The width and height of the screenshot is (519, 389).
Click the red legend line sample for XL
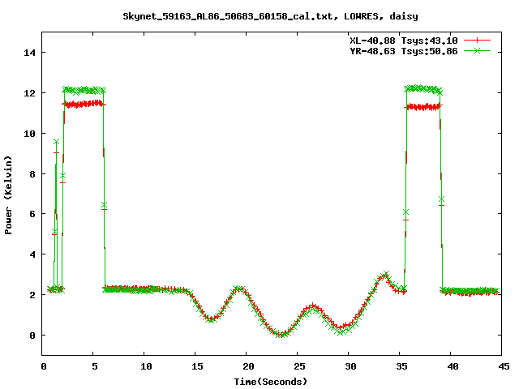coord(477,41)
